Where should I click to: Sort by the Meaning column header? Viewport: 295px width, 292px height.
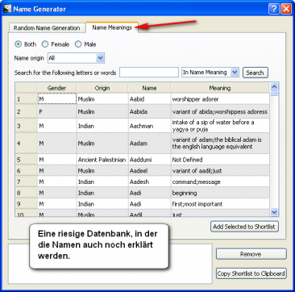point(220,88)
